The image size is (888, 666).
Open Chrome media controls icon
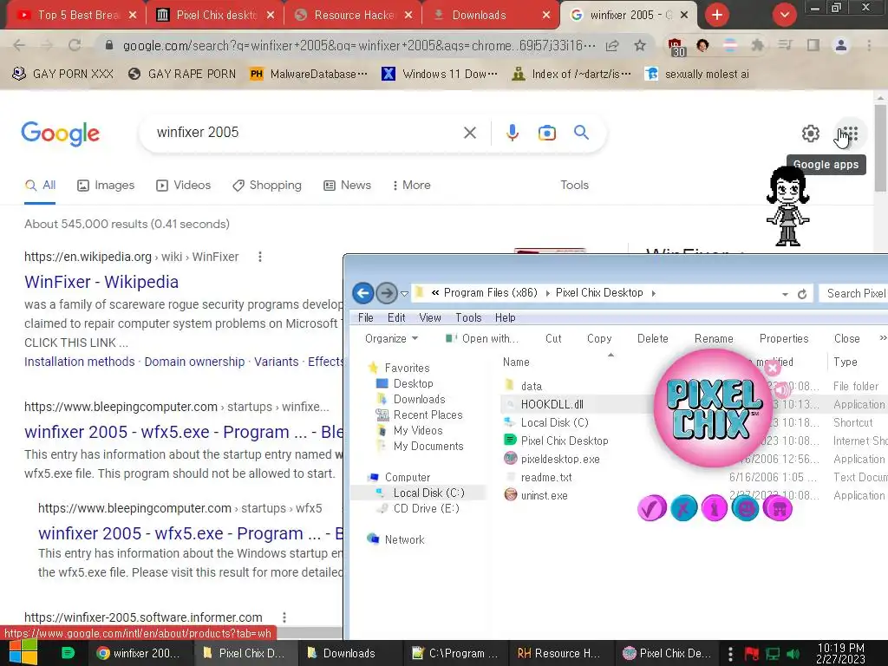[x=785, y=45]
